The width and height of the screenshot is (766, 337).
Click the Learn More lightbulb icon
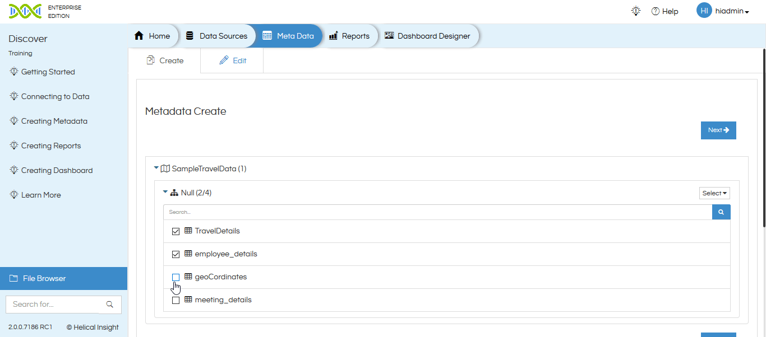[x=14, y=195]
